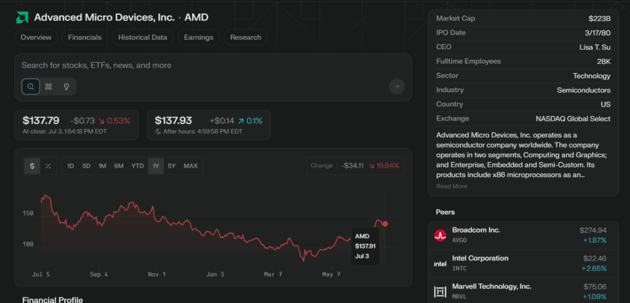Focus the stocks and ETFs search field
Viewport: 630px width, 303px height.
[x=185, y=65]
